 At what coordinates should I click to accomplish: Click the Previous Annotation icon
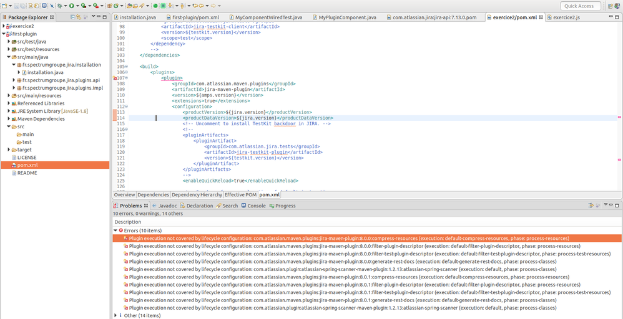tap(182, 6)
